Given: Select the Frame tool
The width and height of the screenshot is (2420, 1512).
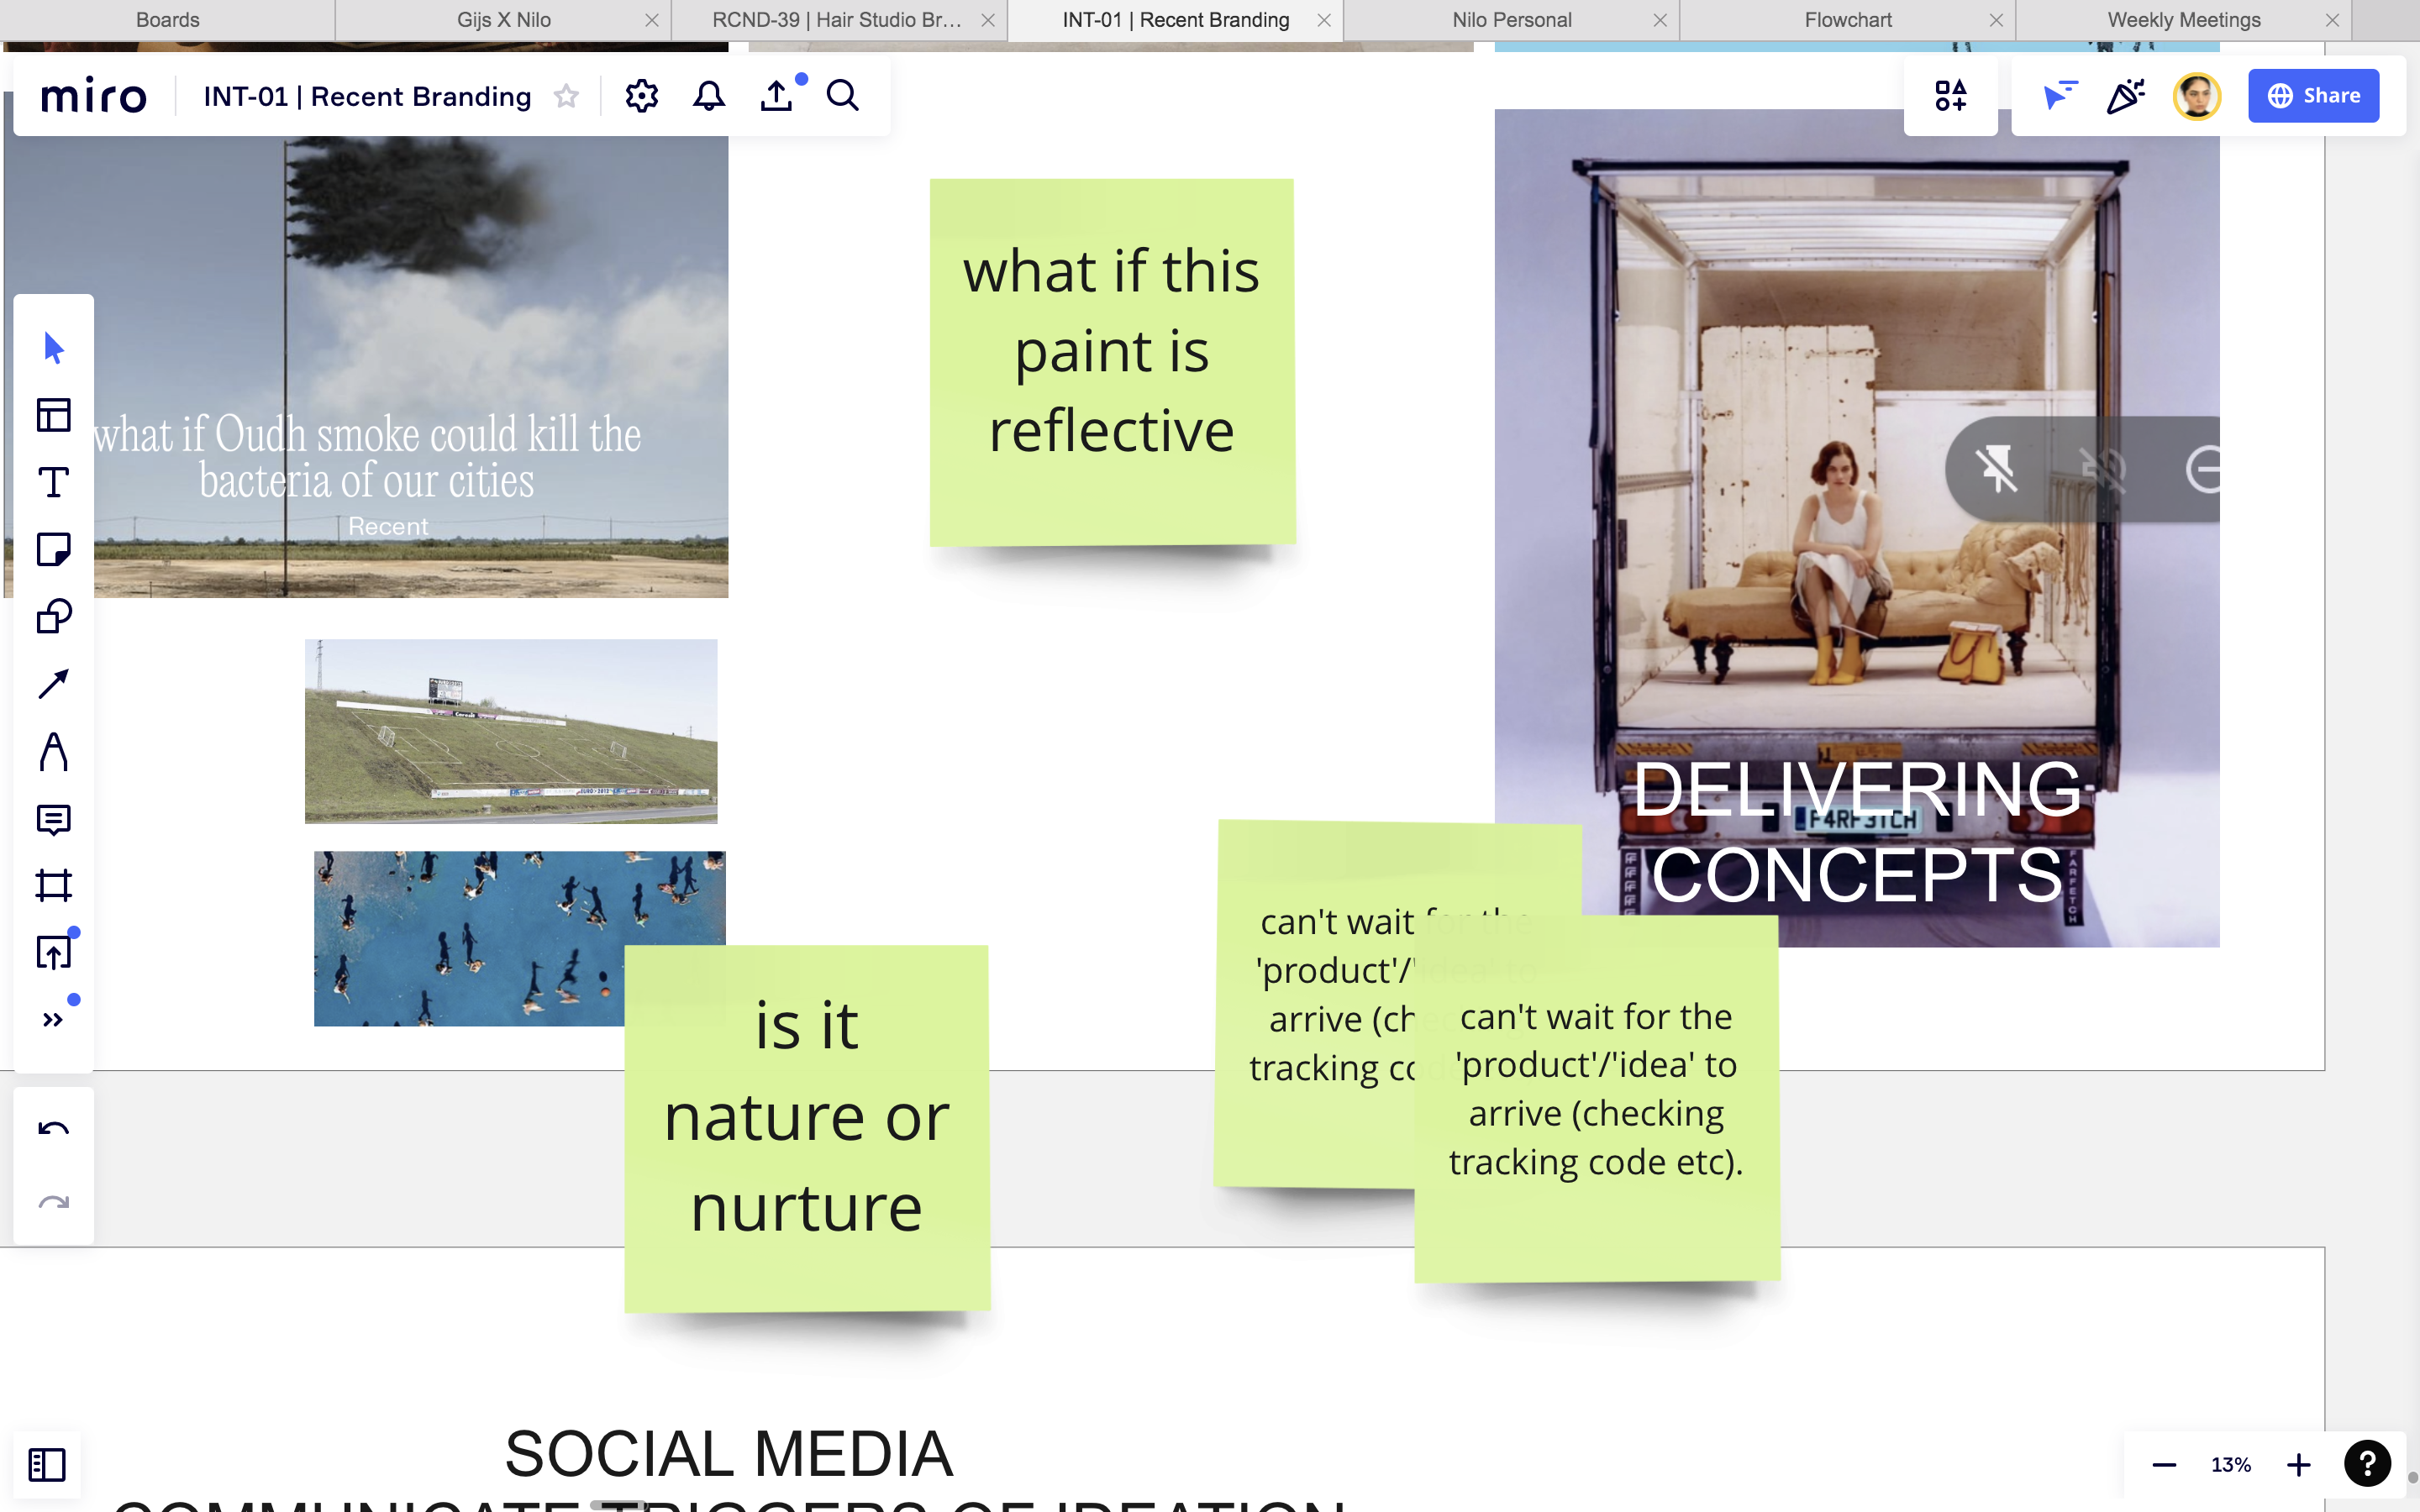Looking at the screenshot, I should pos(53,885).
